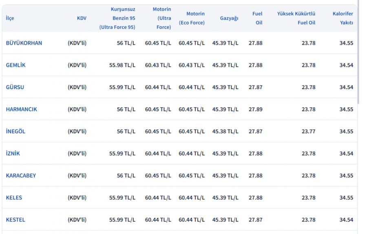This screenshot has height=234, width=367.
Task: Open the KARACABEY district link
Action: coord(21,176)
